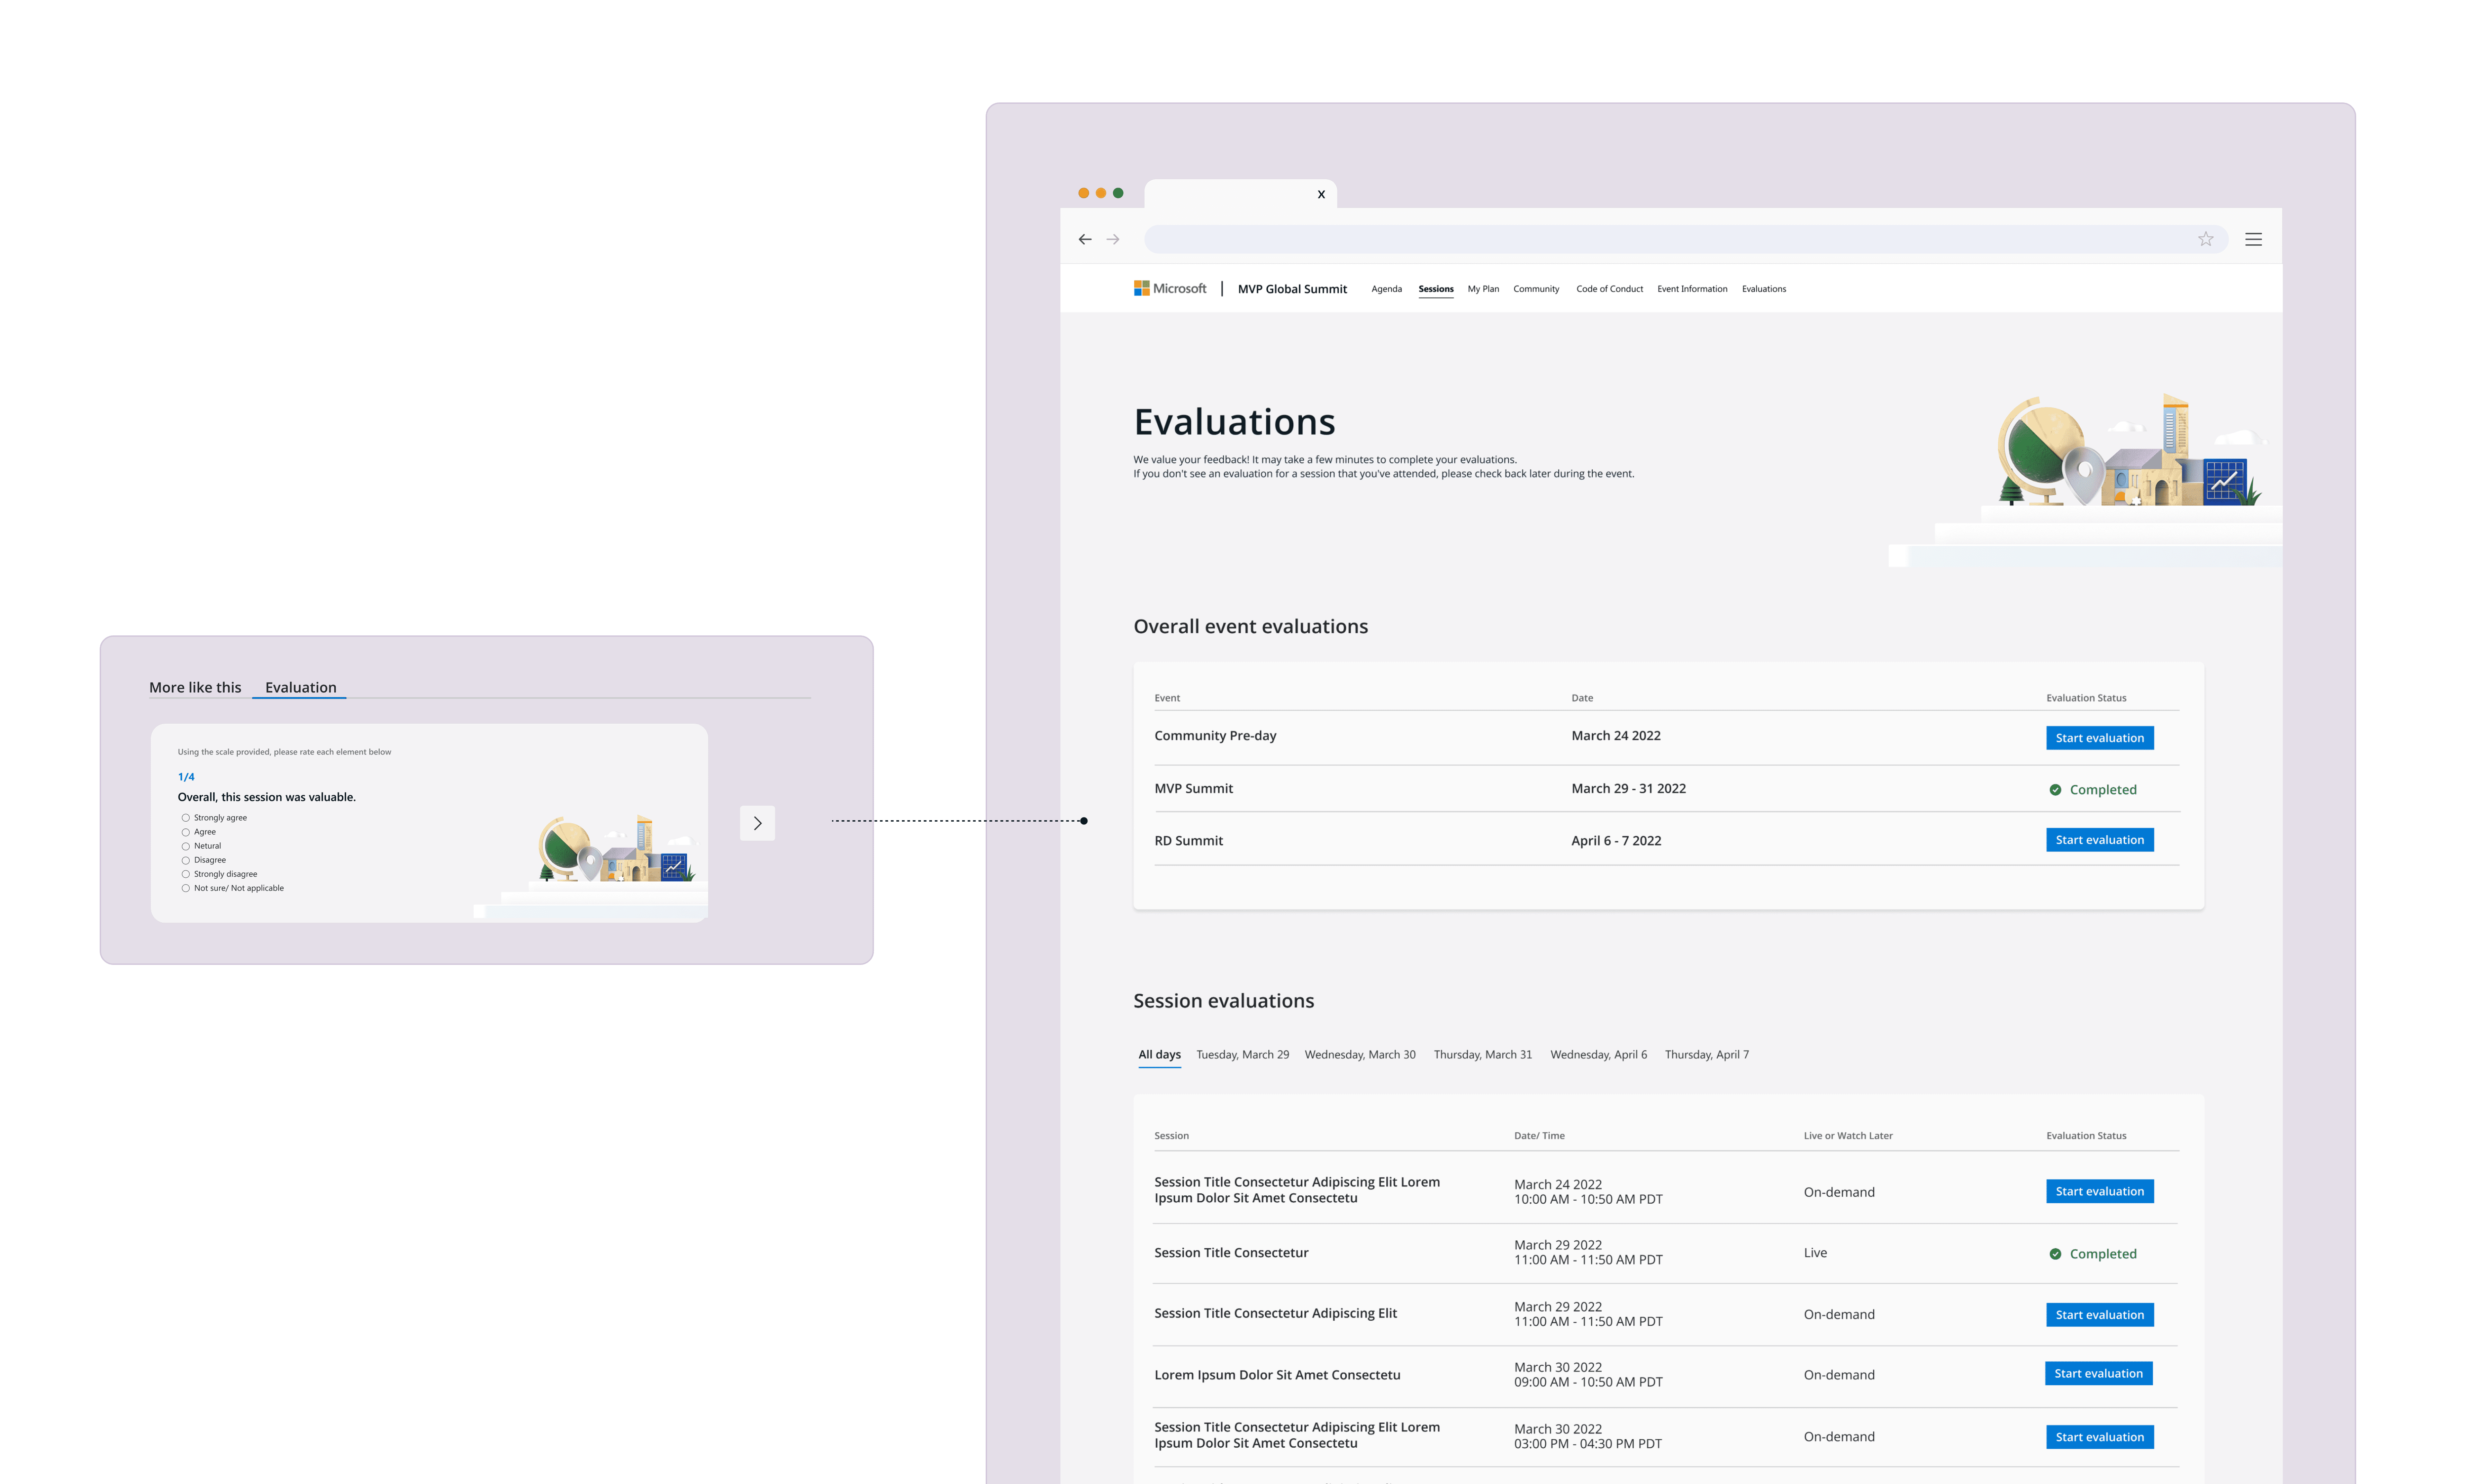The image size is (2478, 1484).
Task: Choose Not sure/ Not applicable option
Action: (186, 888)
